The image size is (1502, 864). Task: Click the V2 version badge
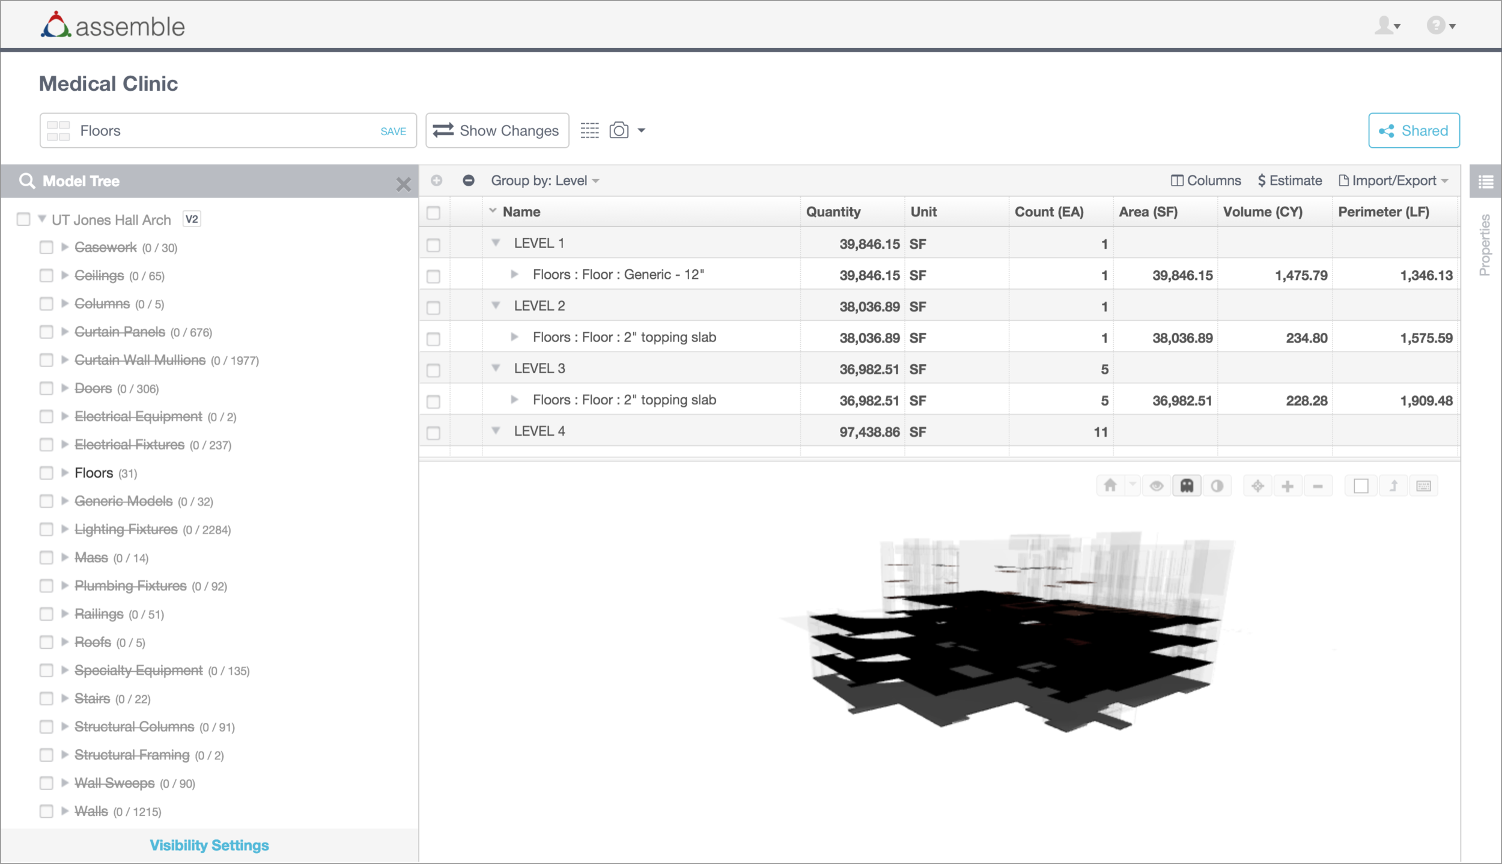[x=192, y=219]
